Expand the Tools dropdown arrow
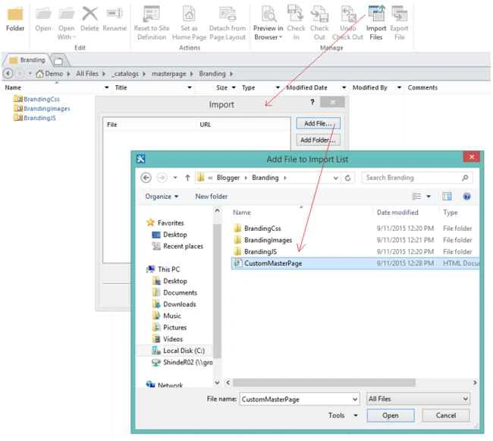The height and width of the screenshot is (441, 493). [x=356, y=415]
